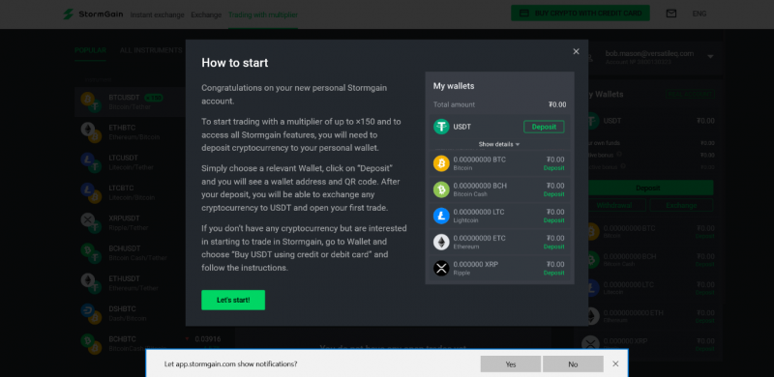Screen dimensions: 774x377
Task: Click the Bitcoin Cash icon in dialog wallets
Action: coord(441,189)
